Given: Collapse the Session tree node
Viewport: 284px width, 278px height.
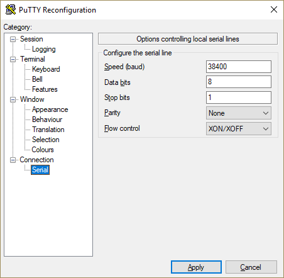Looking at the screenshot, I should 13,39.
